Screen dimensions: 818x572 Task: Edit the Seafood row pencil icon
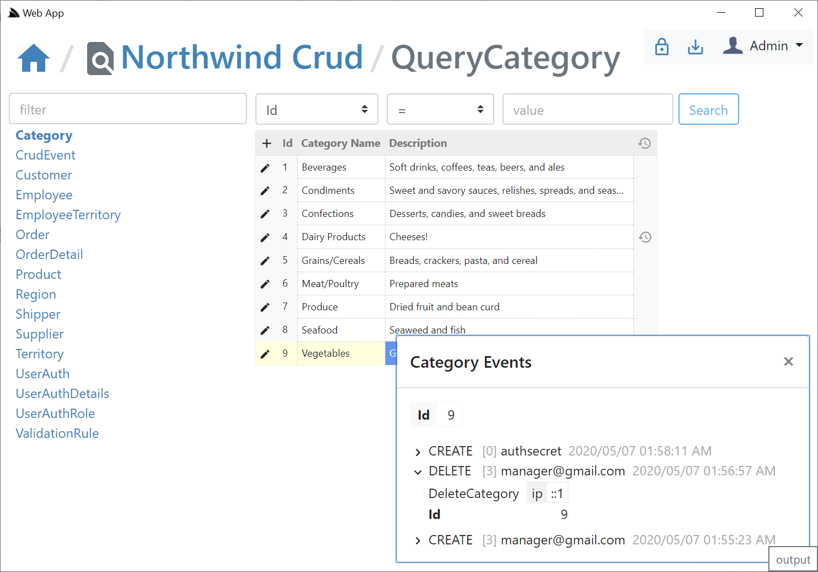(265, 331)
